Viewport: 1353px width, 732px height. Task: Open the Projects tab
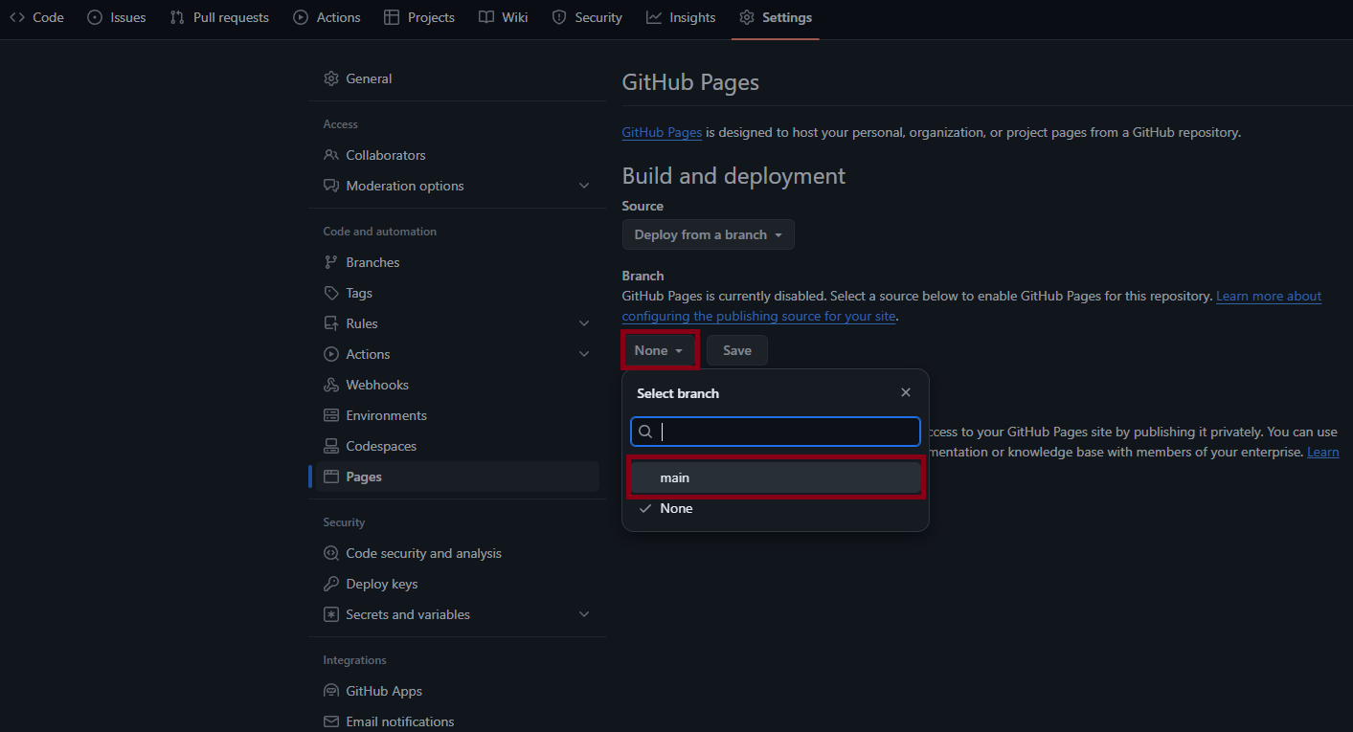click(x=419, y=17)
